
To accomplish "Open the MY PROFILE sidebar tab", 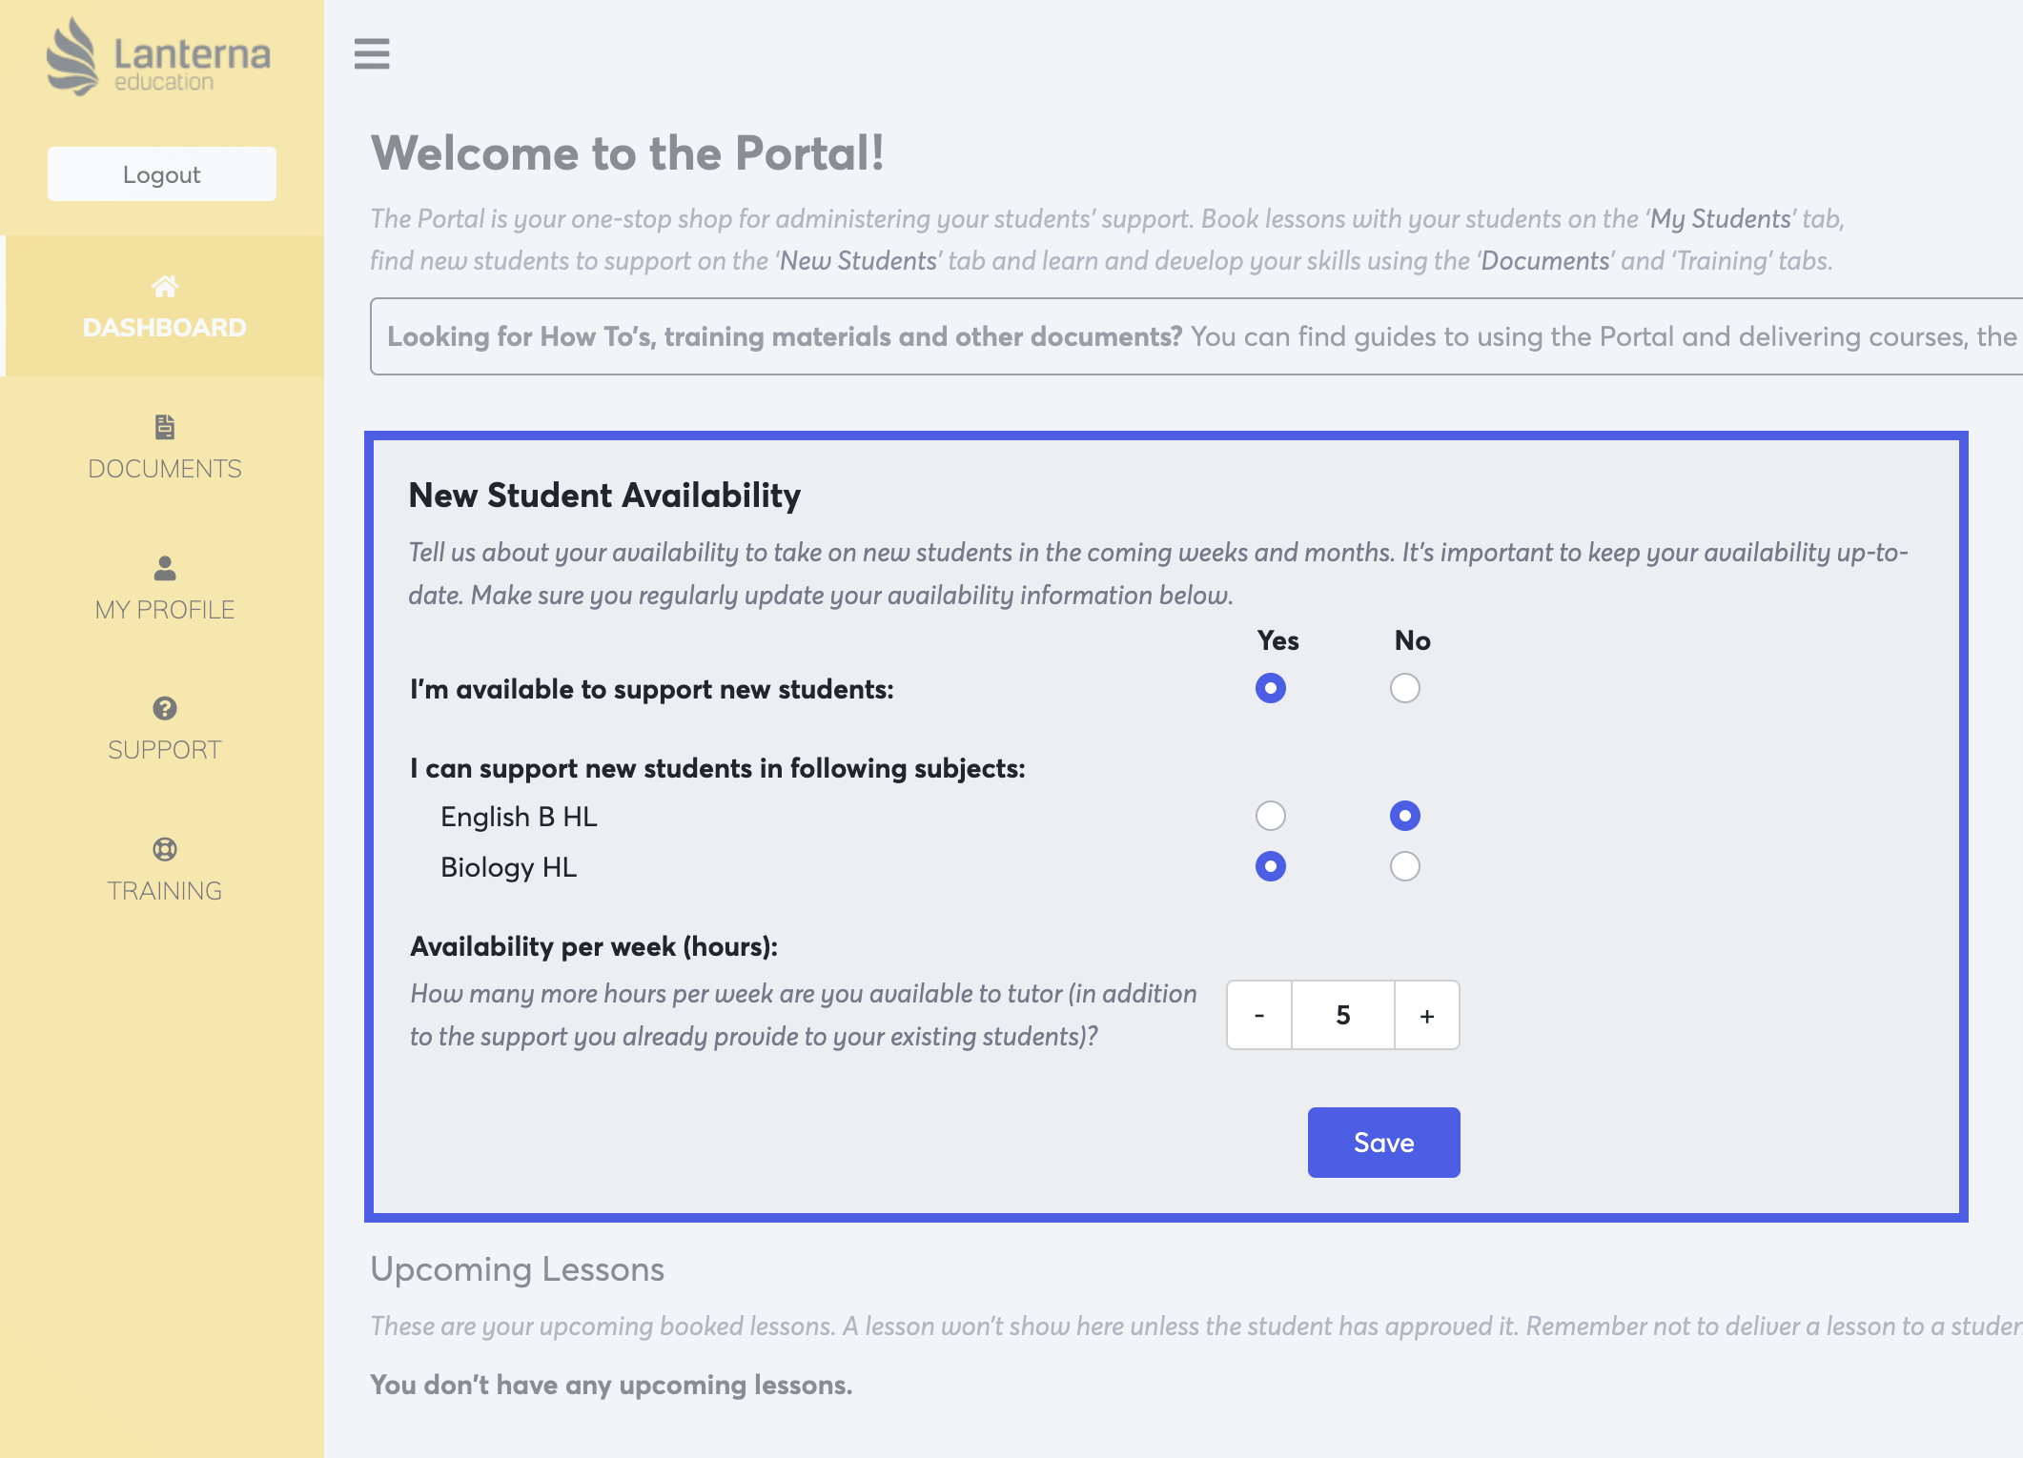I will (165, 610).
